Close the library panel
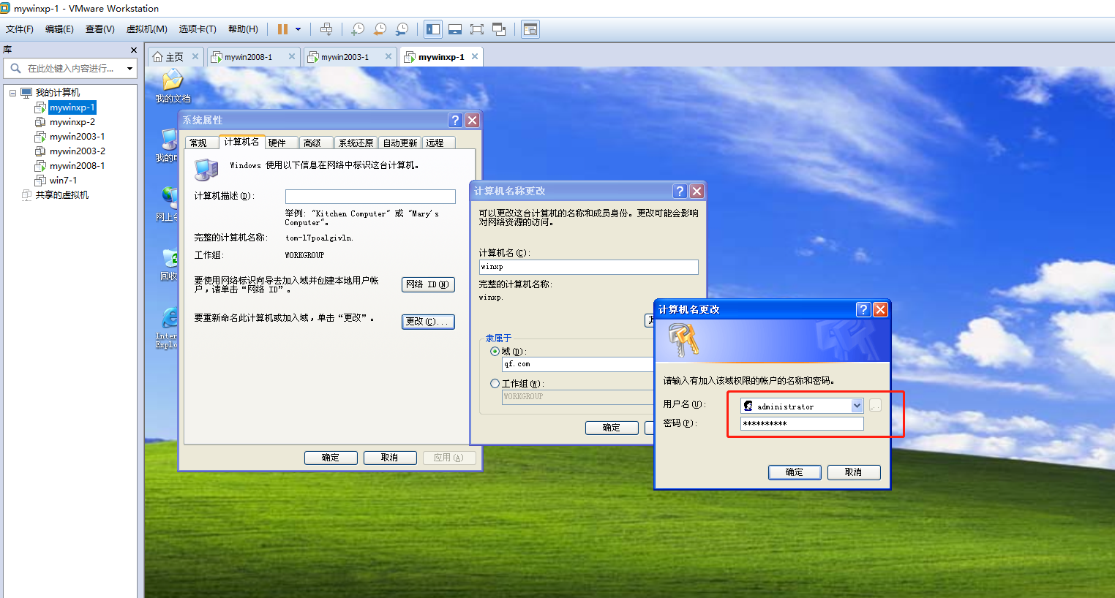The height and width of the screenshot is (598, 1115). tap(133, 50)
